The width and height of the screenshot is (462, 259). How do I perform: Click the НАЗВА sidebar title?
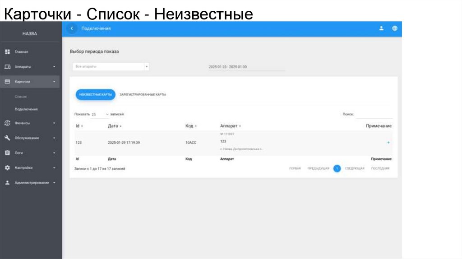click(30, 33)
